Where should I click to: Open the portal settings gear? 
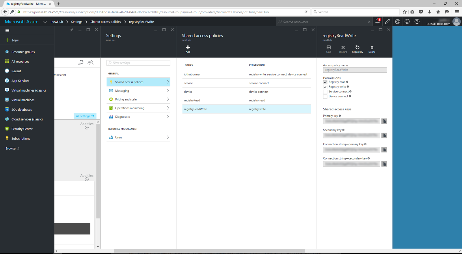click(397, 21)
